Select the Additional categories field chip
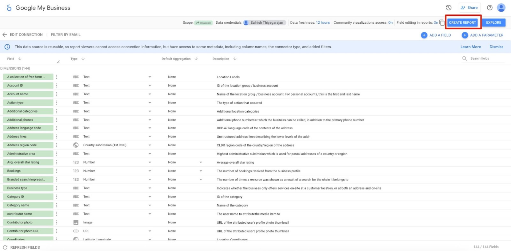 (28, 111)
